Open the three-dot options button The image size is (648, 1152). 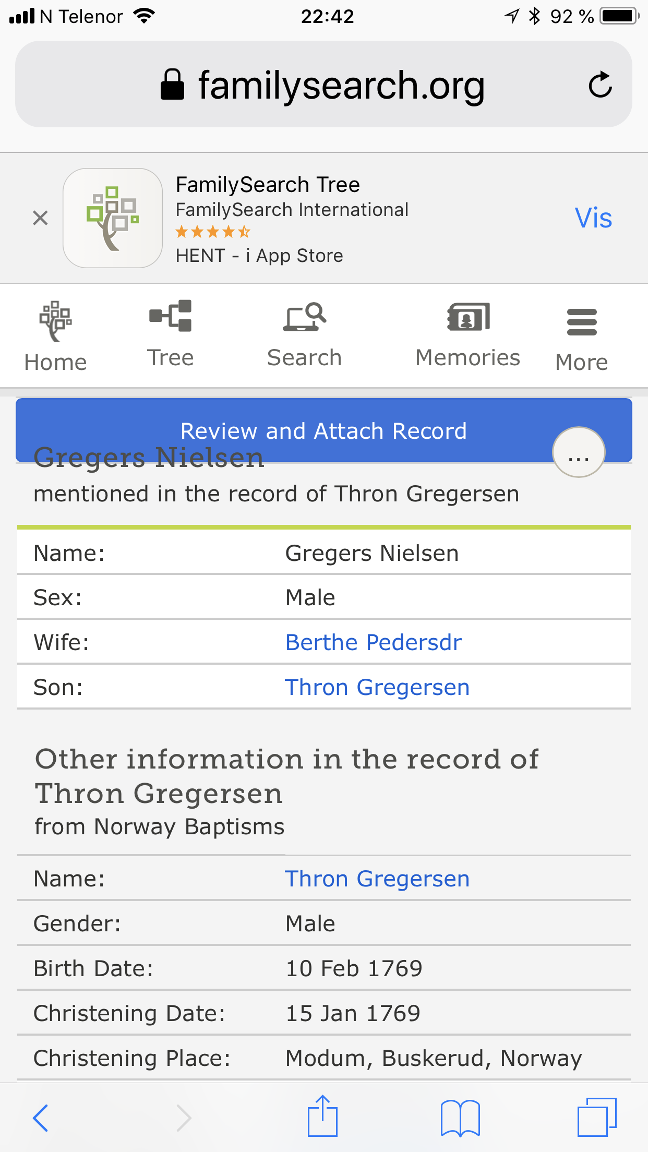(579, 452)
